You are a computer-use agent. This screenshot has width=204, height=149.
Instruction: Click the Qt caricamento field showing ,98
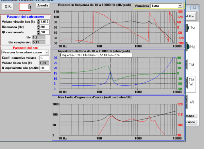(45, 32)
